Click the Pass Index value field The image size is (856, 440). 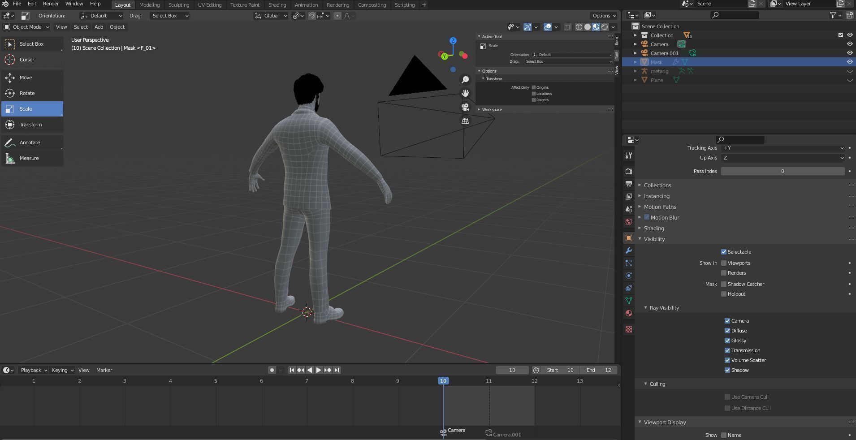(x=783, y=171)
